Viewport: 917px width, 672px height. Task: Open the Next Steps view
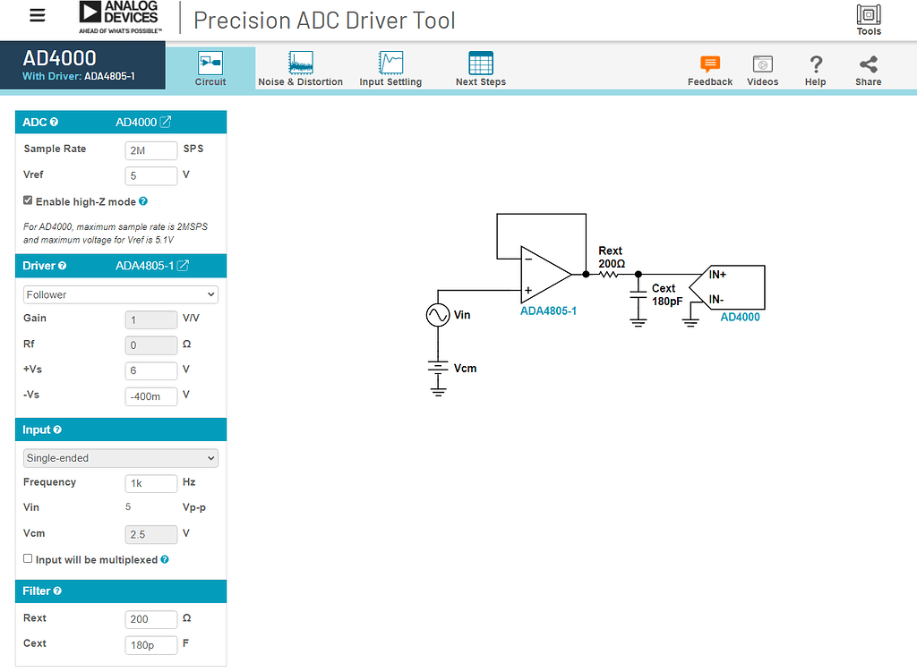tap(479, 67)
